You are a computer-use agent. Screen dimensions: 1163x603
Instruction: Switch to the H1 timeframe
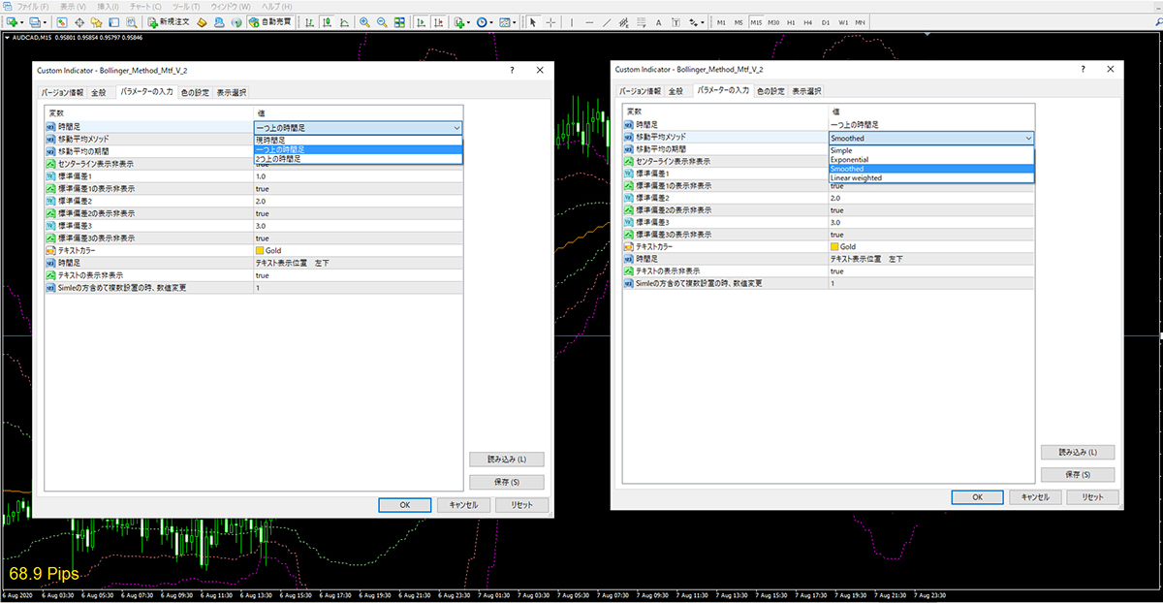pos(791,21)
